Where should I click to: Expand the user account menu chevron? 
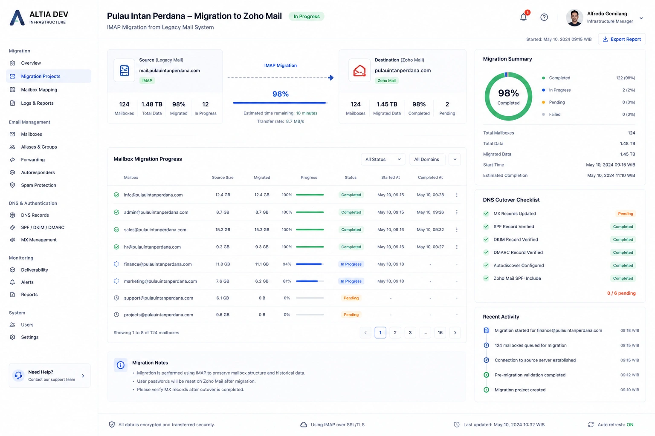(x=641, y=18)
